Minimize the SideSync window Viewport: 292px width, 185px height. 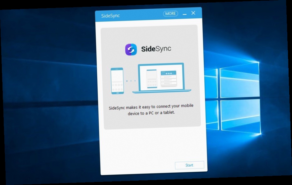click(x=184, y=14)
